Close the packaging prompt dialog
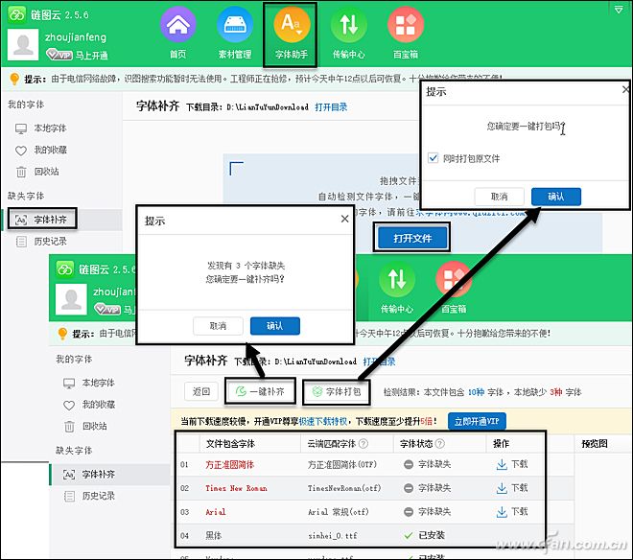Screen dimensions: 633x560 pyautogui.click(x=625, y=89)
